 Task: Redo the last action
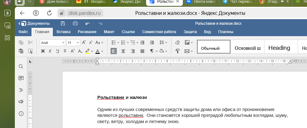(100, 23)
